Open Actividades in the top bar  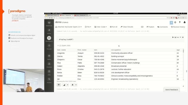point(48,13)
